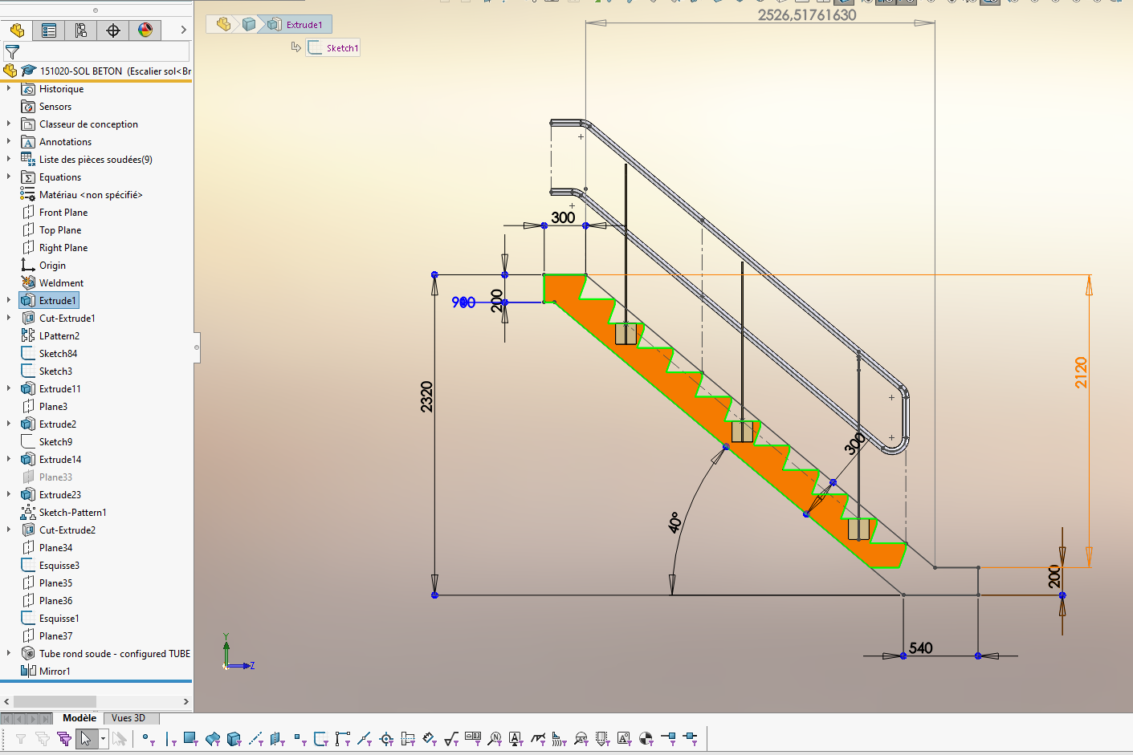
Task: Expand the Annotations node
Action: pos(9,142)
